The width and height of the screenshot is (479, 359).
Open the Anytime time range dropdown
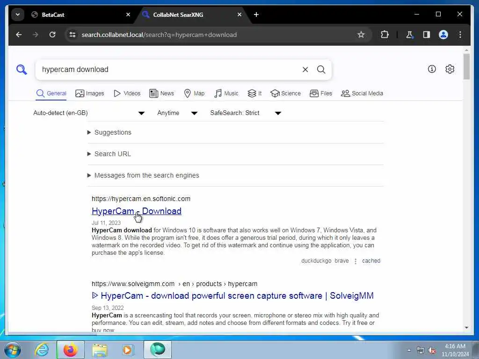(177, 113)
